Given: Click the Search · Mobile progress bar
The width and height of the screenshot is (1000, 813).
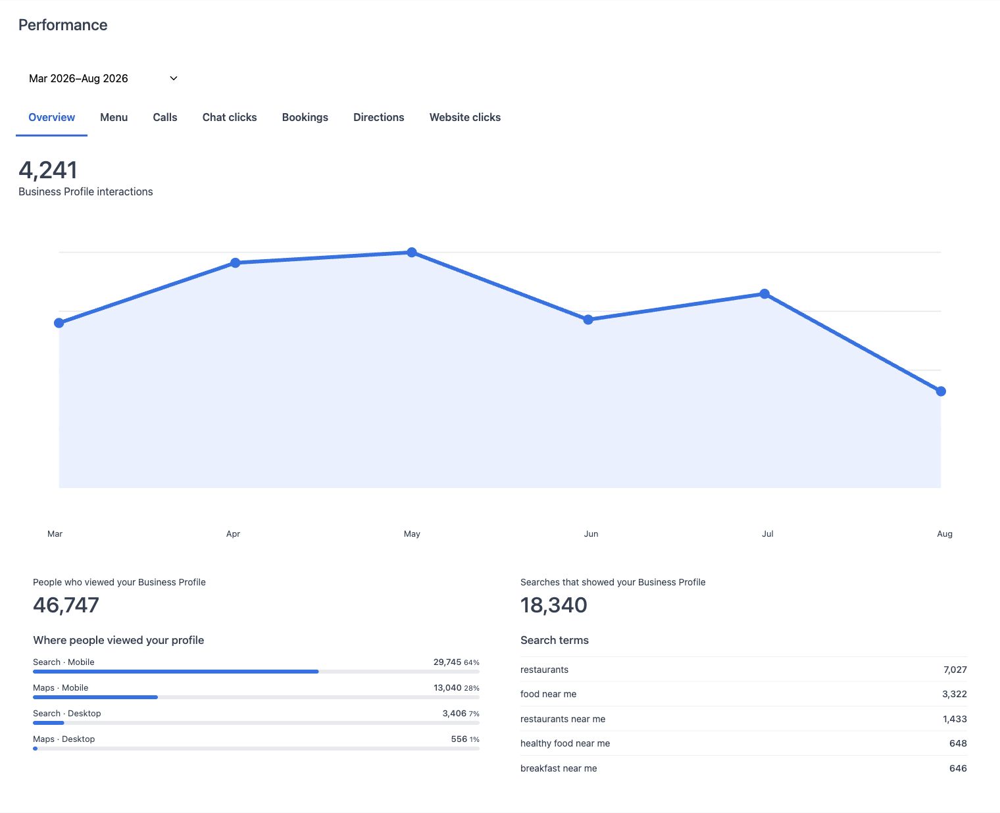Looking at the screenshot, I should pos(256,672).
